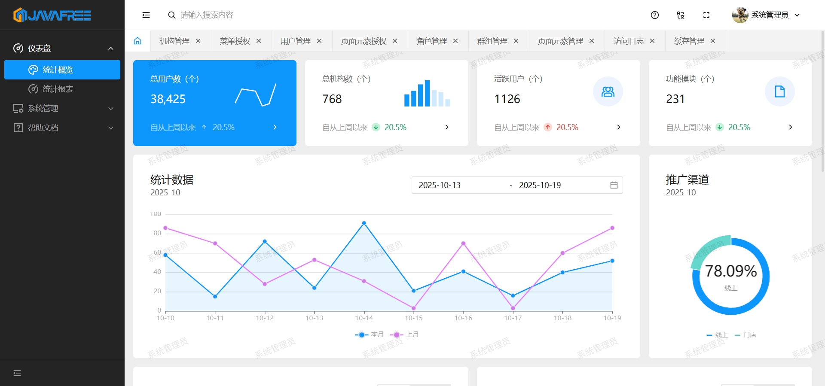The height and width of the screenshot is (386, 825).
Task: Close the 缓存管理 tab
Action: click(713, 41)
